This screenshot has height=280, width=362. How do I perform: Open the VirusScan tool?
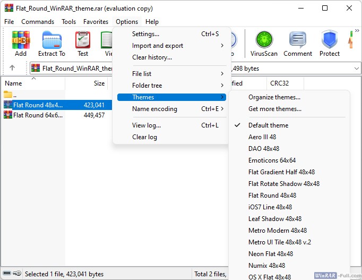(x=264, y=43)
